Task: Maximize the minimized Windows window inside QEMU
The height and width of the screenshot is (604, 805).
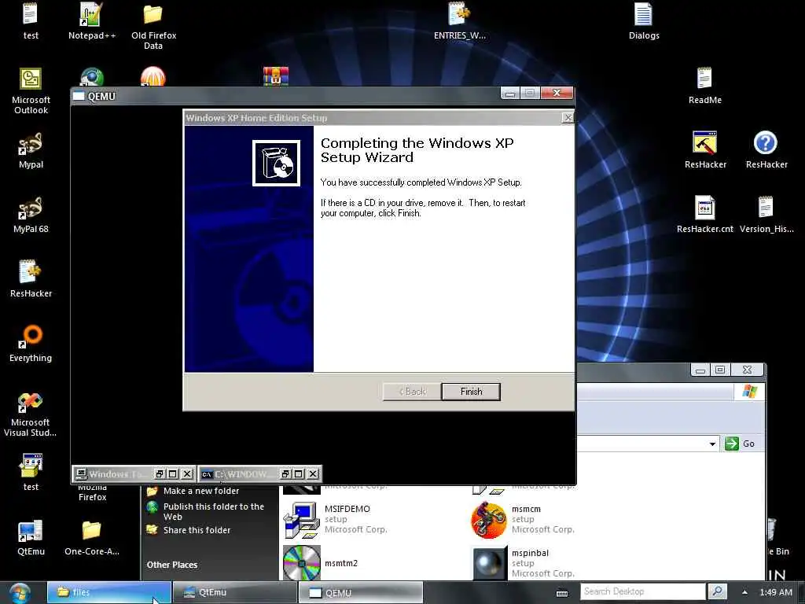Action: click(x=173, y=473)
